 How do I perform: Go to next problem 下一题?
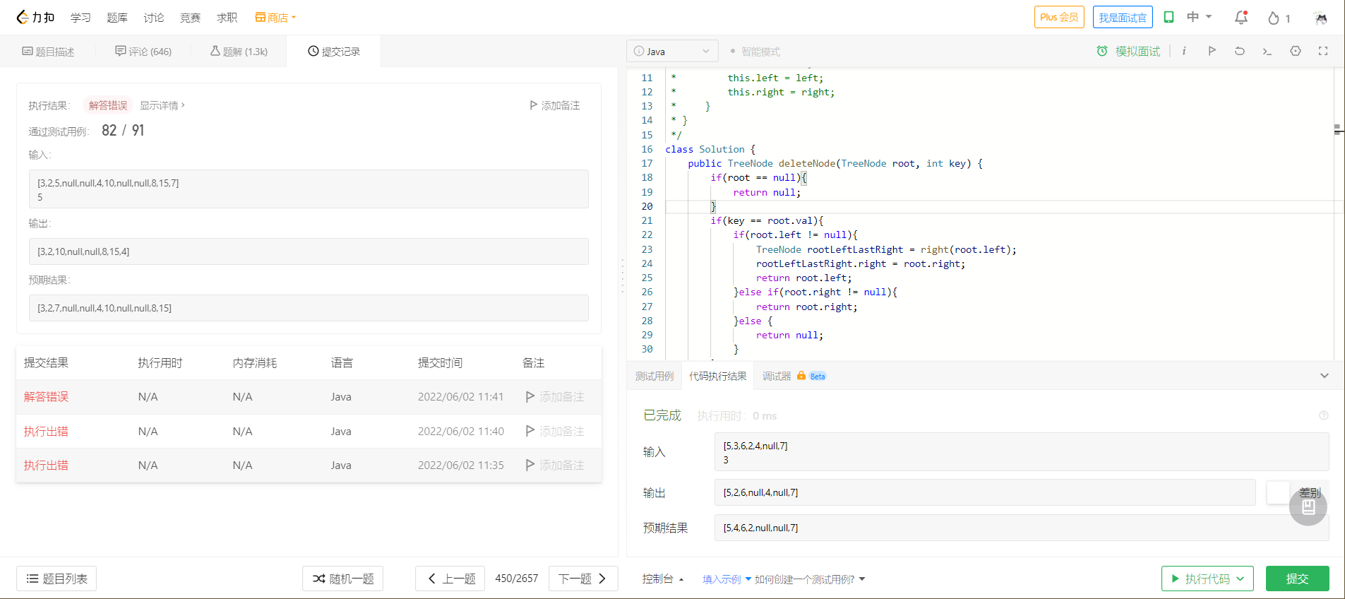coord(582,579)
